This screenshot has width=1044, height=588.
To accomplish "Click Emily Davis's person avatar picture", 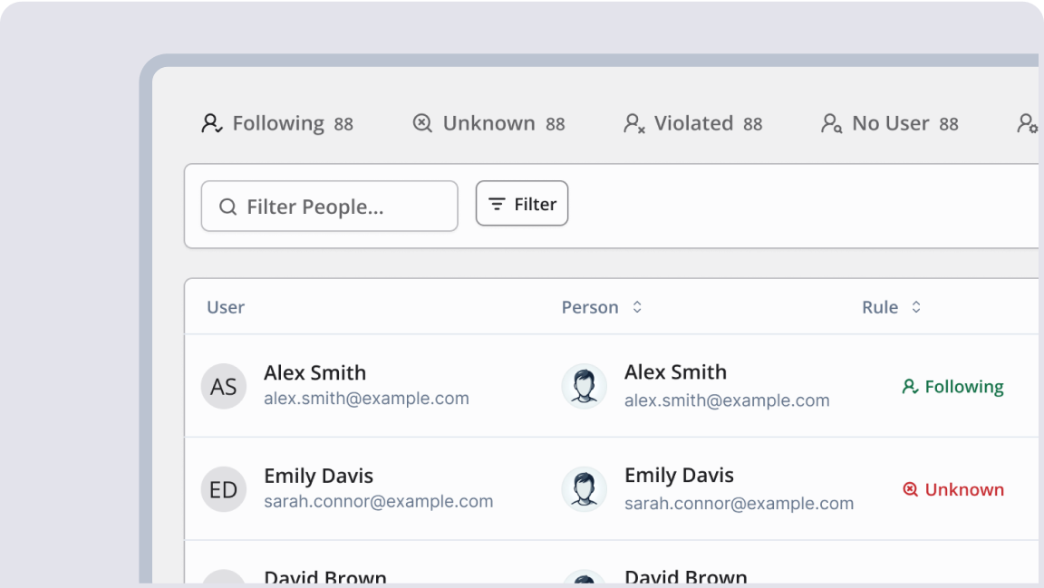I will [x=585, y=489].
